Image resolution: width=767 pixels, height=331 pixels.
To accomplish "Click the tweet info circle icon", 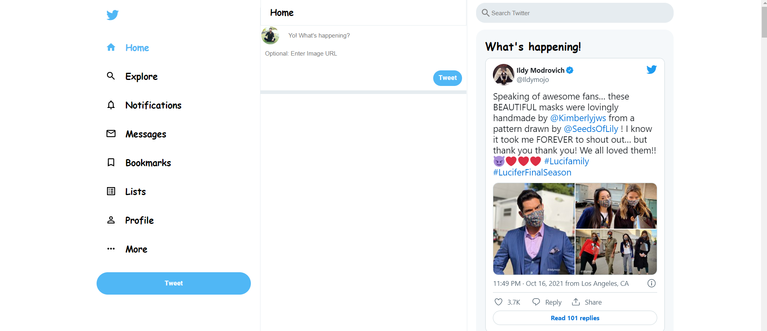I will click(x=652, y=283).
